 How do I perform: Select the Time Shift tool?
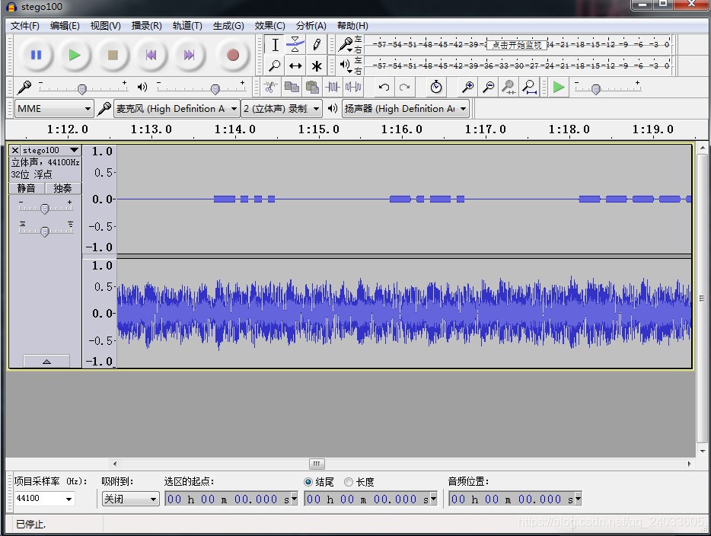[x=295, y=65]
